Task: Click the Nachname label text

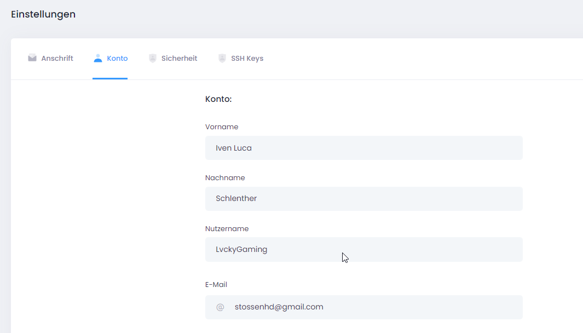Action: [x=225, y=178]
